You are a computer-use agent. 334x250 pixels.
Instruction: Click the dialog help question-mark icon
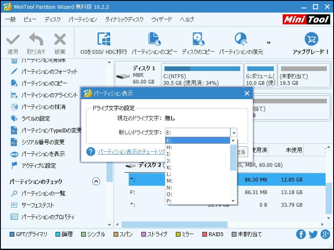pyautogui.click(x=91, y=152)
